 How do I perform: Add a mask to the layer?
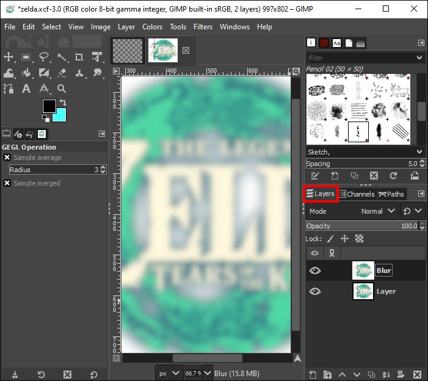pos(401,374)
